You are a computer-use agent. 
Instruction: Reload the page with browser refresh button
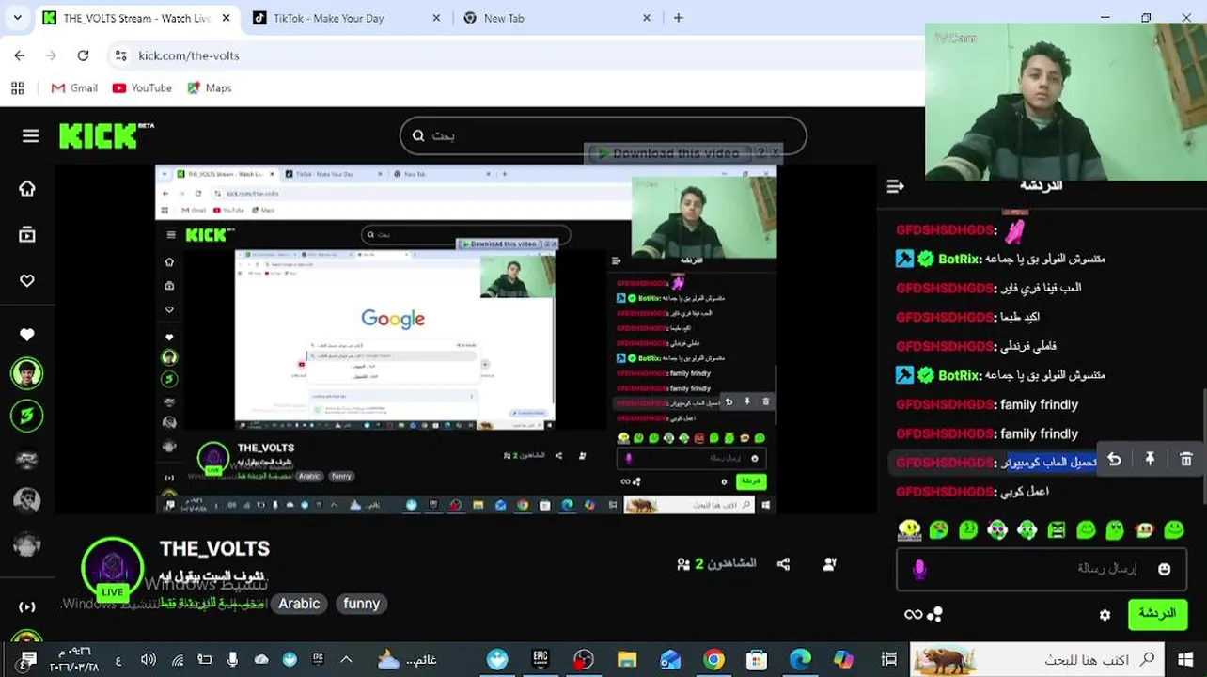pos(83,55)
